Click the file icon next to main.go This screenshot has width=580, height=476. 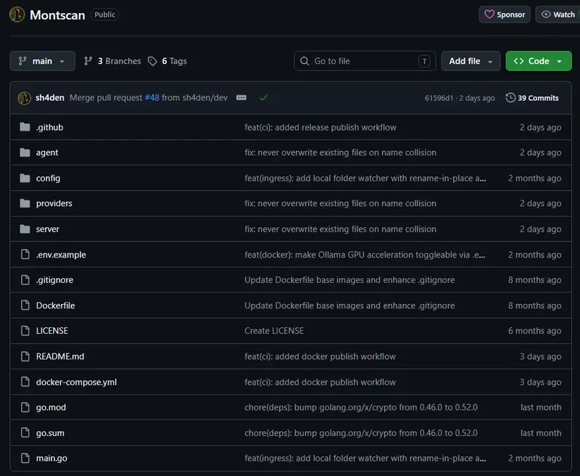click(x=25, y=459)
